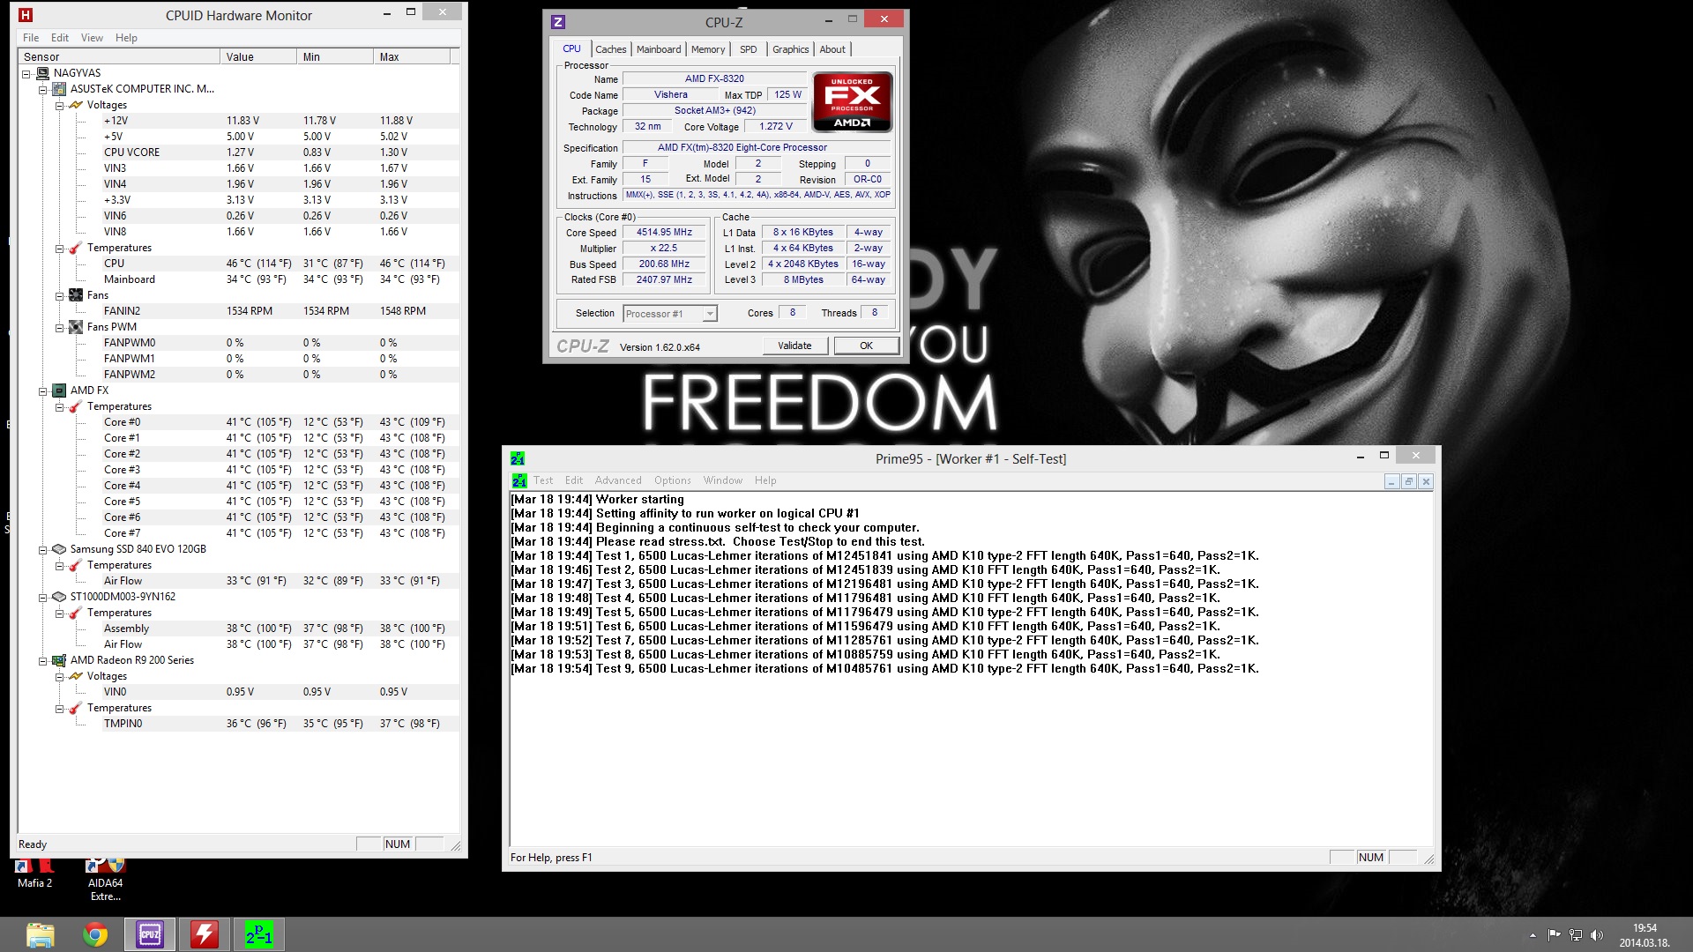Open HWMonitor File menu
1693x952 pixels.
[x=31, y=38]
